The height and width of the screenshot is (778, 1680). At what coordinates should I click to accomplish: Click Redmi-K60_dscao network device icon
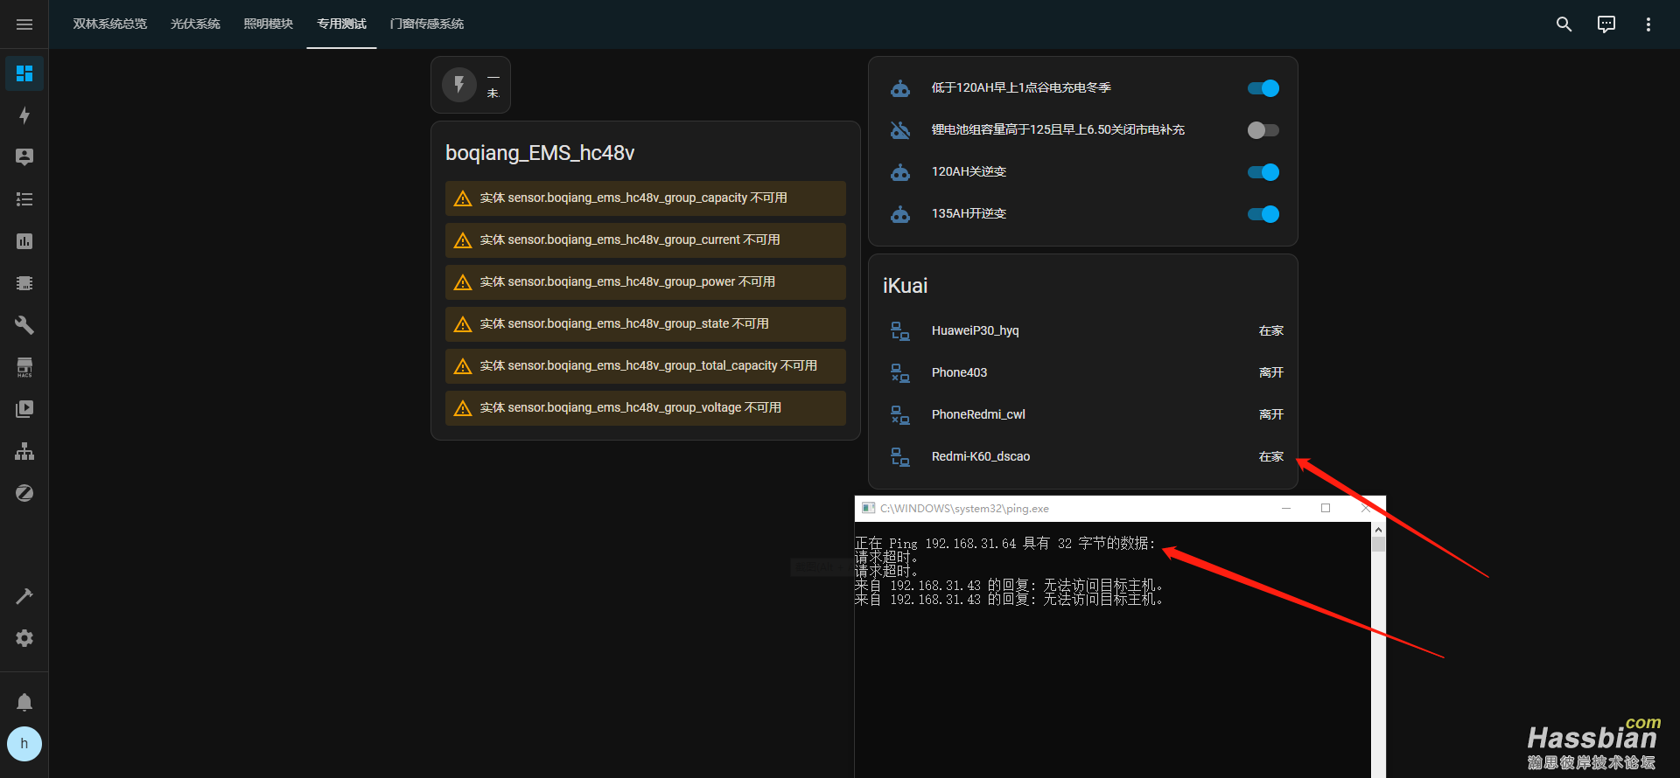point(900,457)
